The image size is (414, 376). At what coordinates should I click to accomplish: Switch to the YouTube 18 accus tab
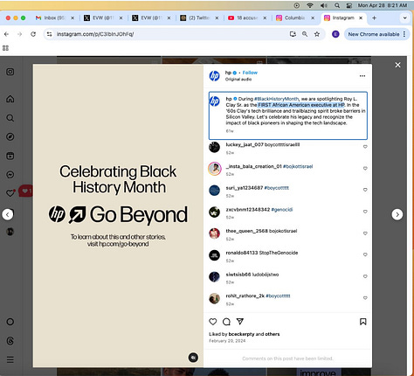[247, 17]
